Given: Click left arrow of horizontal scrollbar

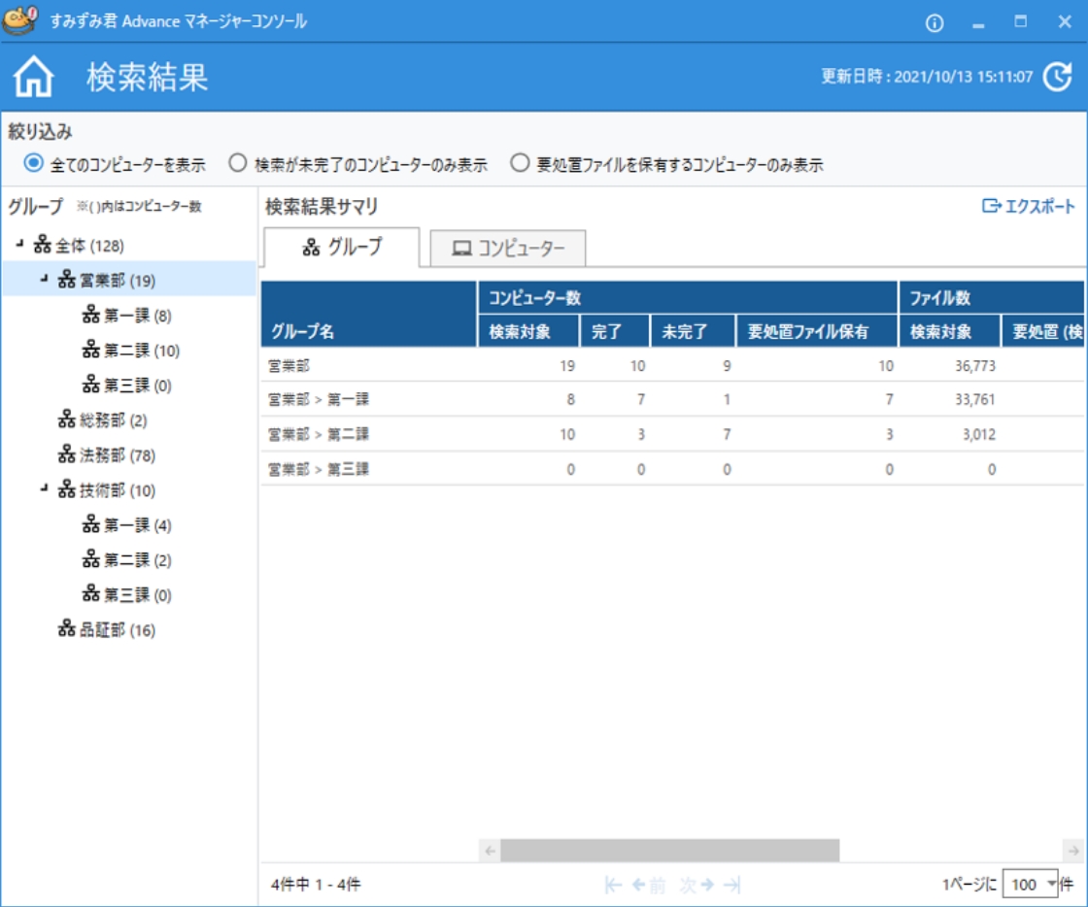Looking at the screenshot, I should click(x=490, y=850).
